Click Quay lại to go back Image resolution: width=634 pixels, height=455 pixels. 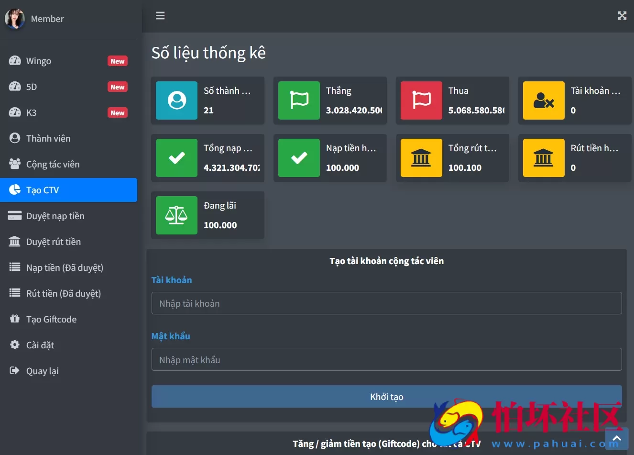[x=42, y=371]
